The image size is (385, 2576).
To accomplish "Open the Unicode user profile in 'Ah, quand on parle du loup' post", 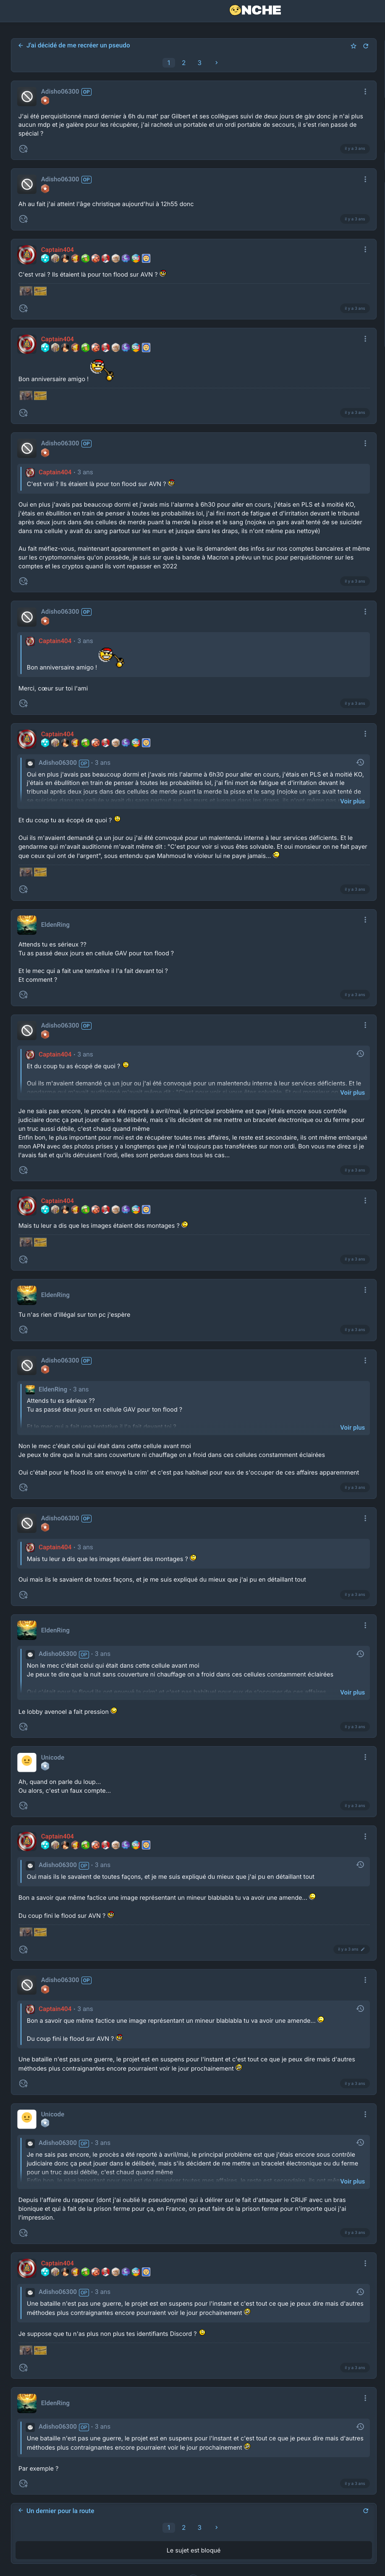I will pyautogui.click(x=52, y=1757).
